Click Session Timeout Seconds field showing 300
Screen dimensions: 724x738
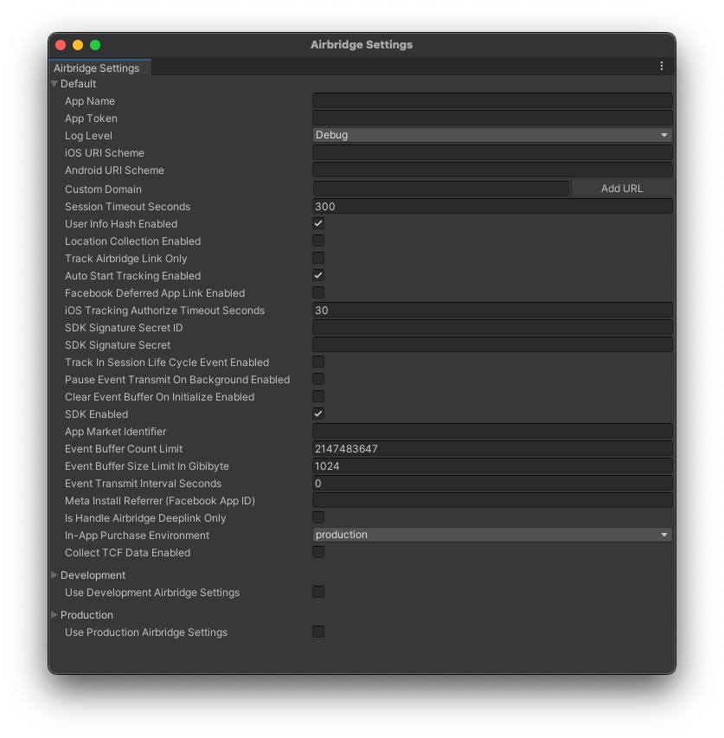[x=492, y=206]
